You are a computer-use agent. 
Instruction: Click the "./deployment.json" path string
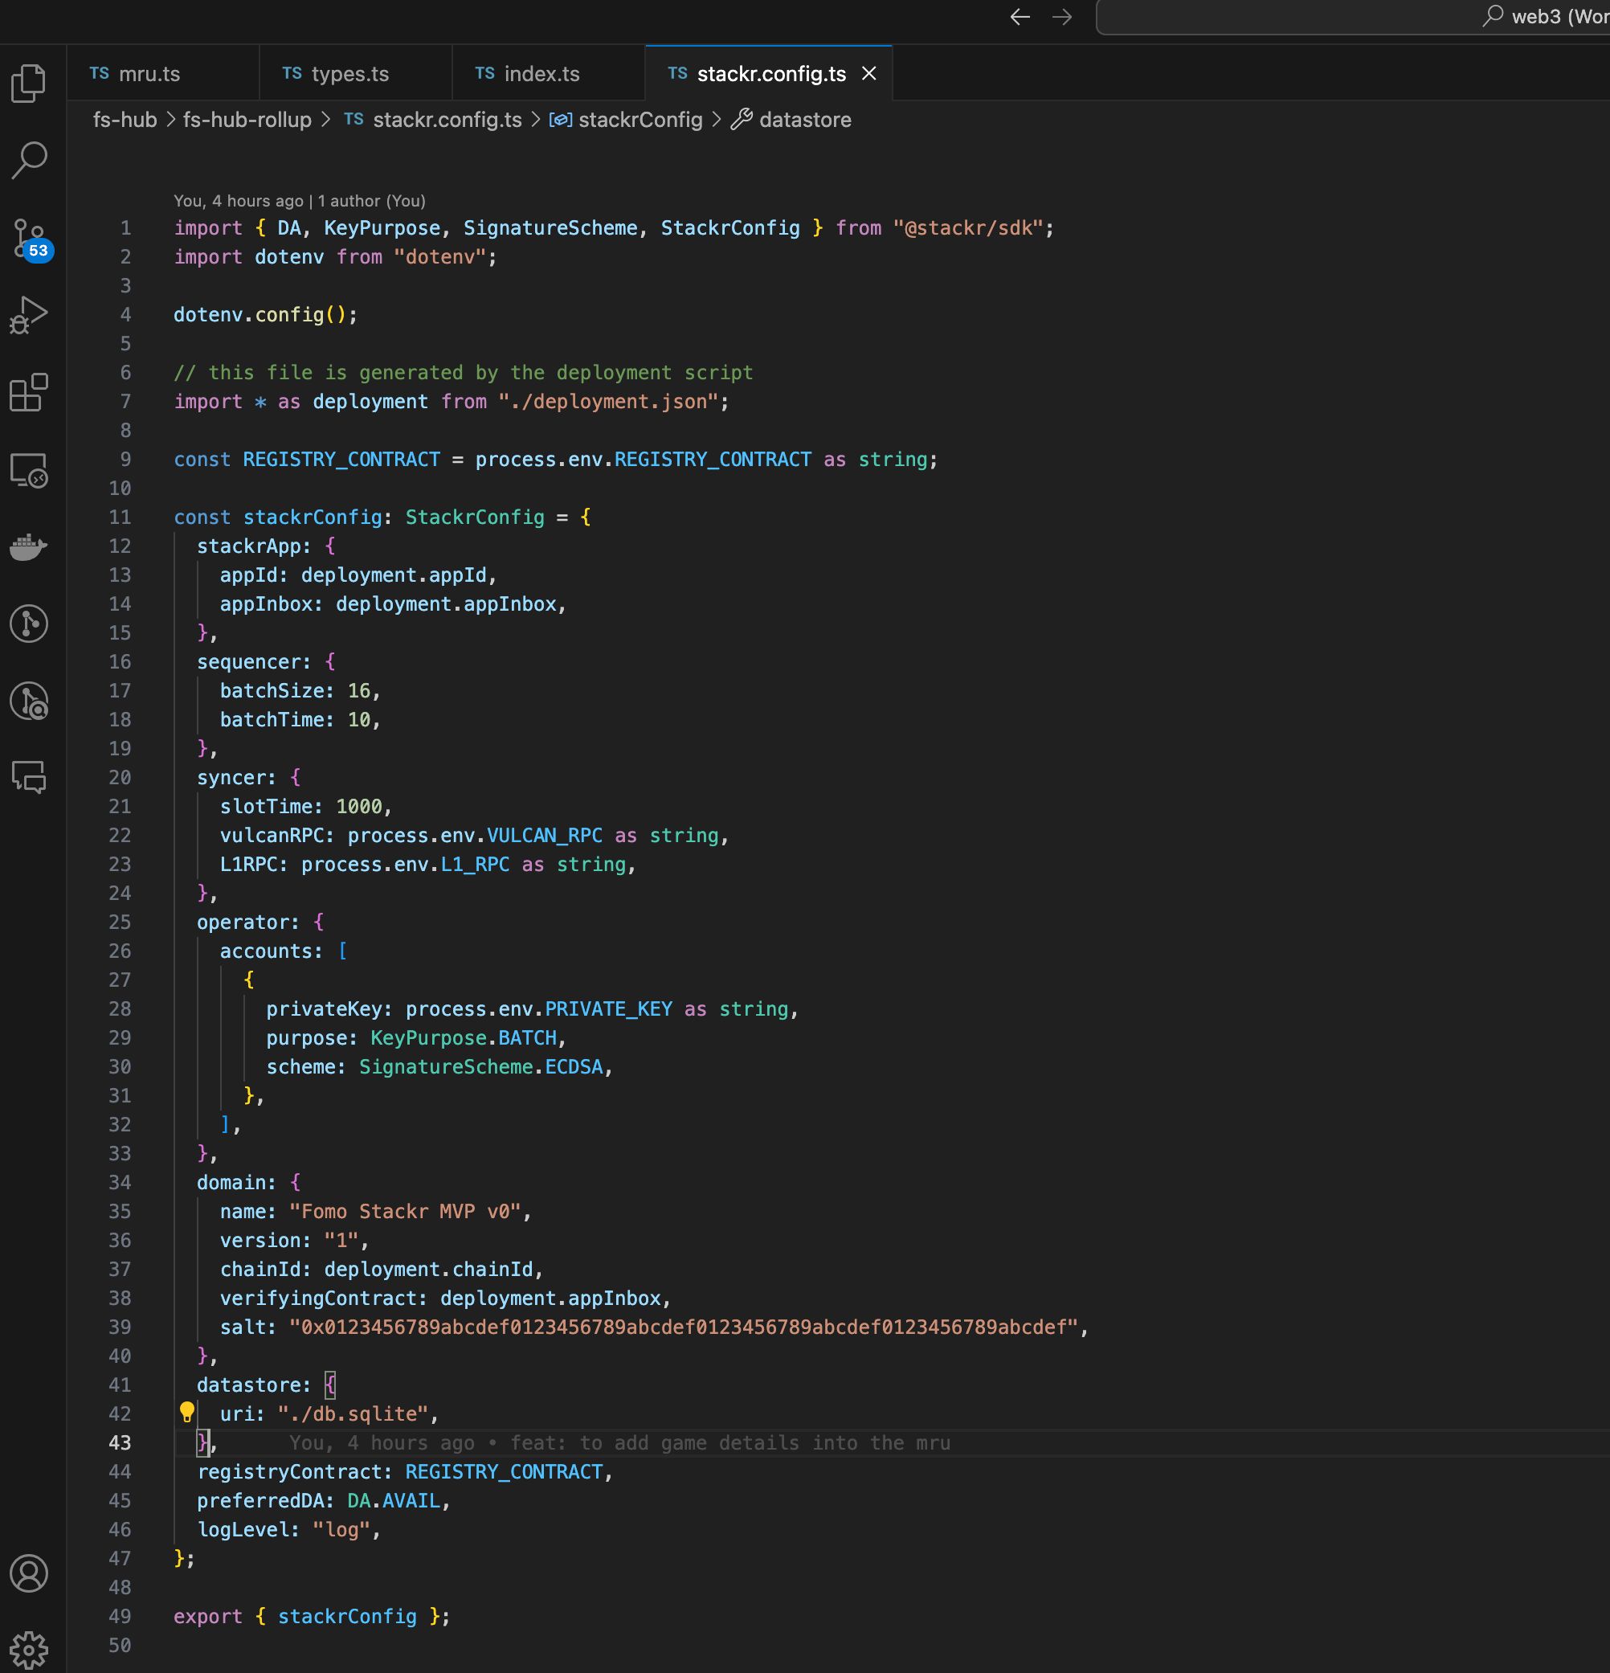[609, 402]
